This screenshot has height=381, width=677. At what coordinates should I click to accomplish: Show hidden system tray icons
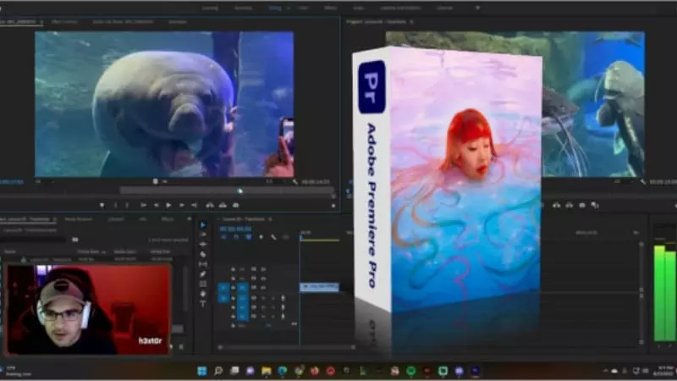(605, 371)
